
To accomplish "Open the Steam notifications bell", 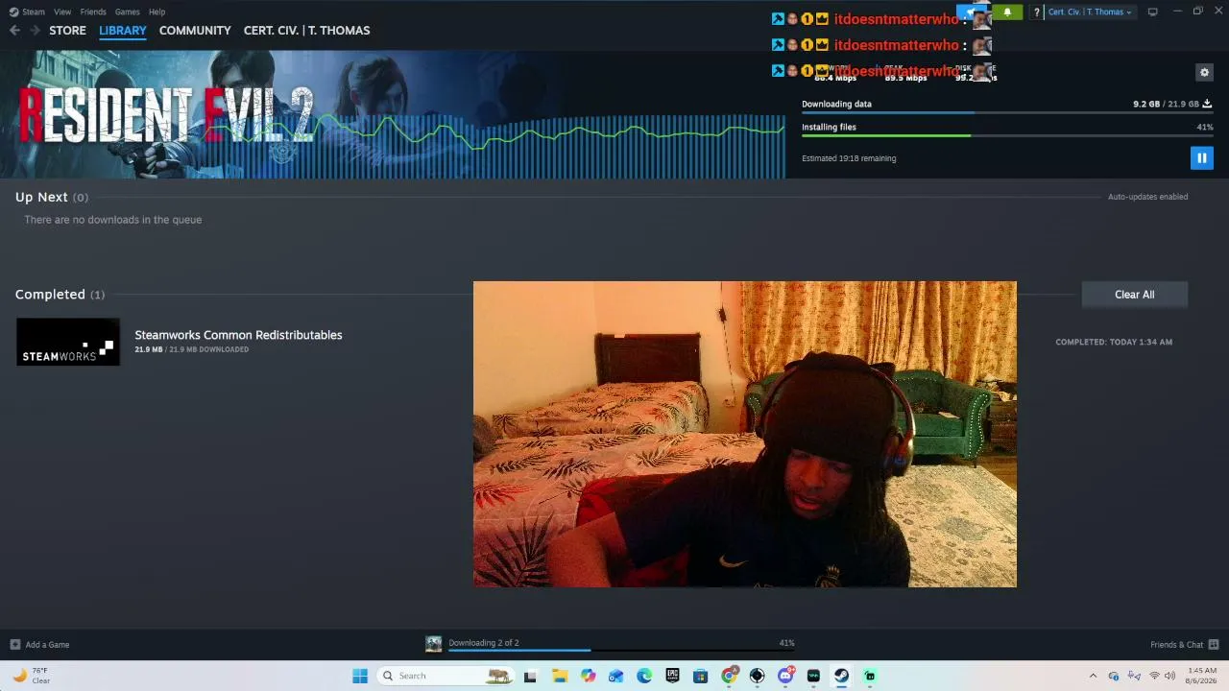I will 1007,12.
